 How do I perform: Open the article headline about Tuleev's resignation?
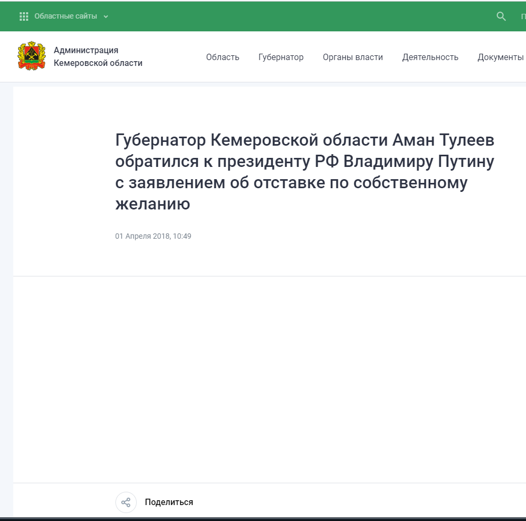point(304,171)
